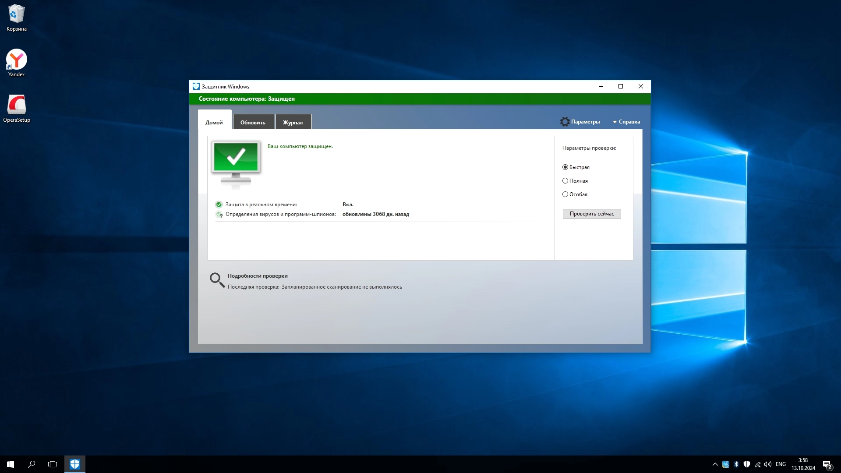Click the Windows Start button

(x=11, y=464)
